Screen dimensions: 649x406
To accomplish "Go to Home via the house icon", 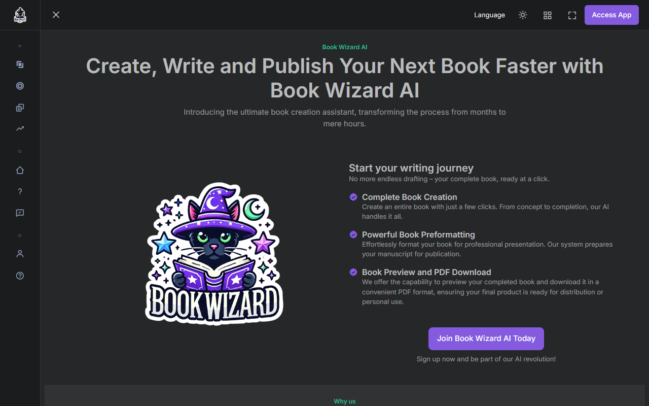I will (20, 170).
